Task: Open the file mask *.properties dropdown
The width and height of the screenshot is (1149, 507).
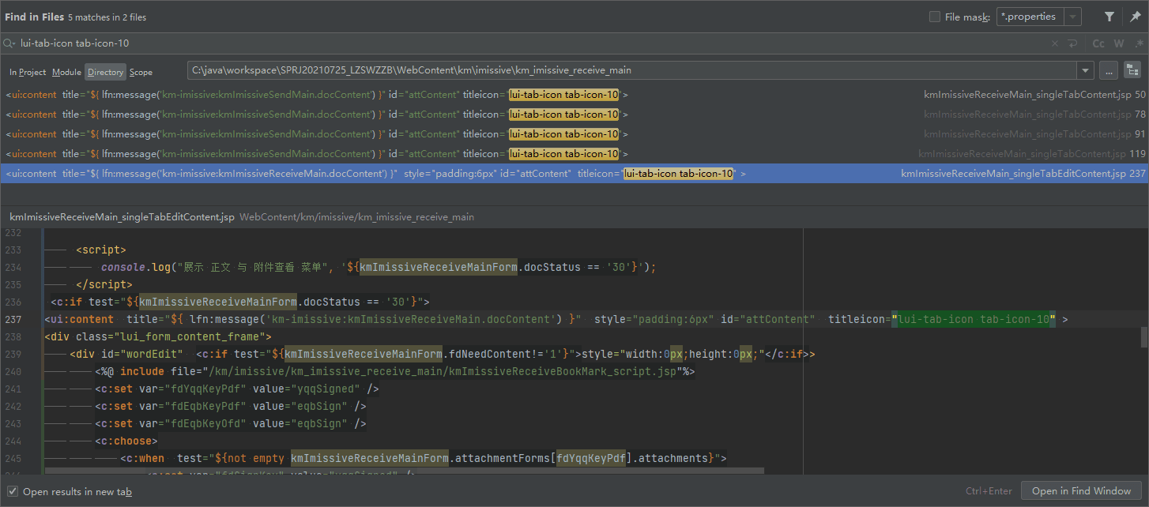Action: pyautogui.click(x=1072, y=17)
